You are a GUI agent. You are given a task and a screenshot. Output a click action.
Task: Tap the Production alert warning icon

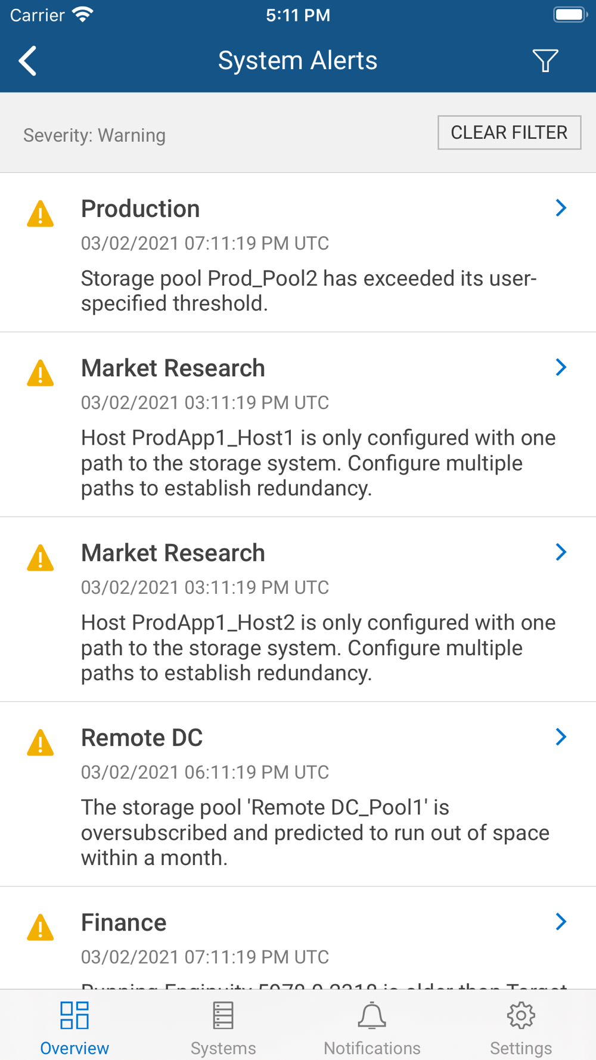point(41,214)
